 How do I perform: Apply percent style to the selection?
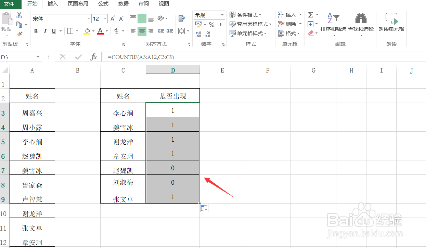click(x=211, y=24)
